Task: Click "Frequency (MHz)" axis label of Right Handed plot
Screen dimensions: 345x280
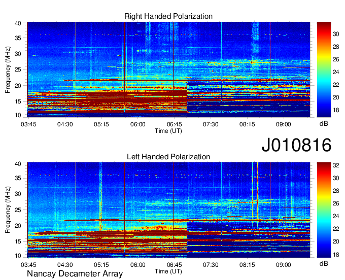Action: click(8, 69)
